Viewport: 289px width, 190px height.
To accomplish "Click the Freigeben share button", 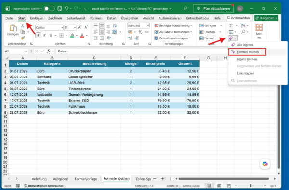I will [266, 18].
